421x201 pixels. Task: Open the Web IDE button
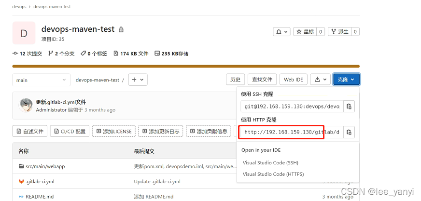tap(294, 80)
